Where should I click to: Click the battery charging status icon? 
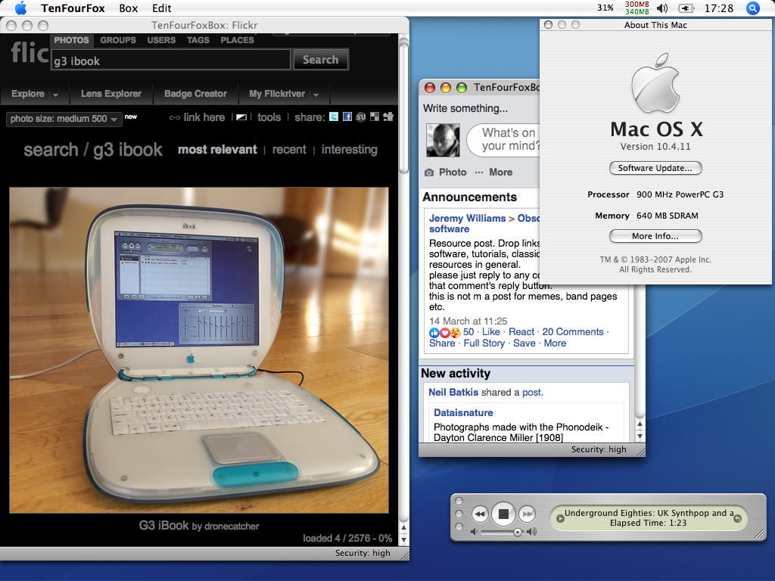686,8
